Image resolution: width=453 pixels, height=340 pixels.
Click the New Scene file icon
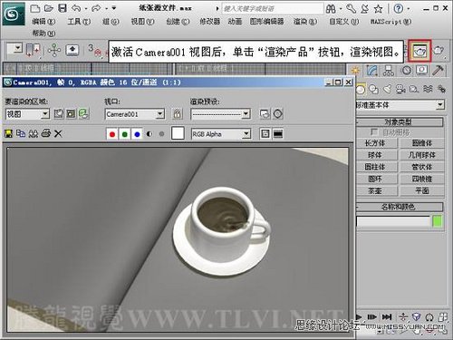coord(35,8)
